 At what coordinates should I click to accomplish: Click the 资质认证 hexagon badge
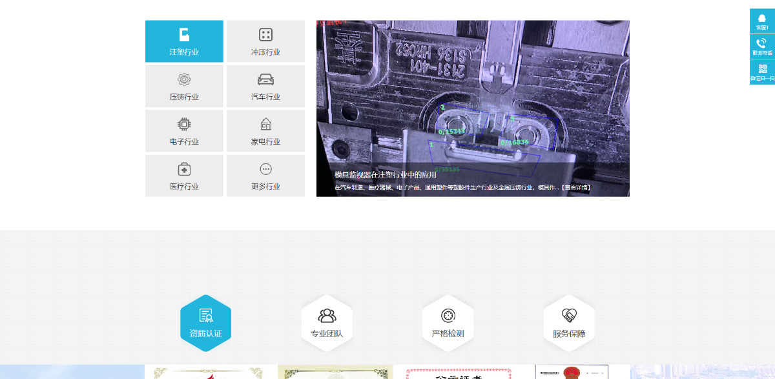pos(205,323)
